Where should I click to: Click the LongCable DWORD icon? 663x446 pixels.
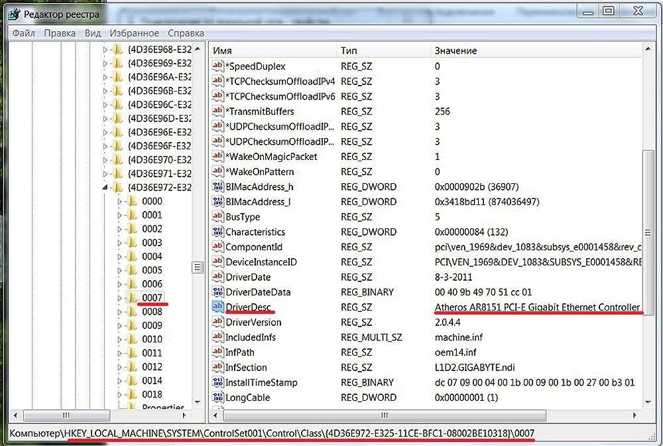point(217,397)
